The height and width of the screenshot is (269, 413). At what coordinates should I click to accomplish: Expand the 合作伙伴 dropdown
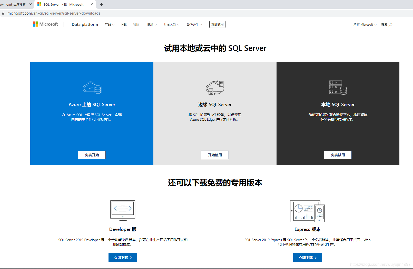[194, 25]
